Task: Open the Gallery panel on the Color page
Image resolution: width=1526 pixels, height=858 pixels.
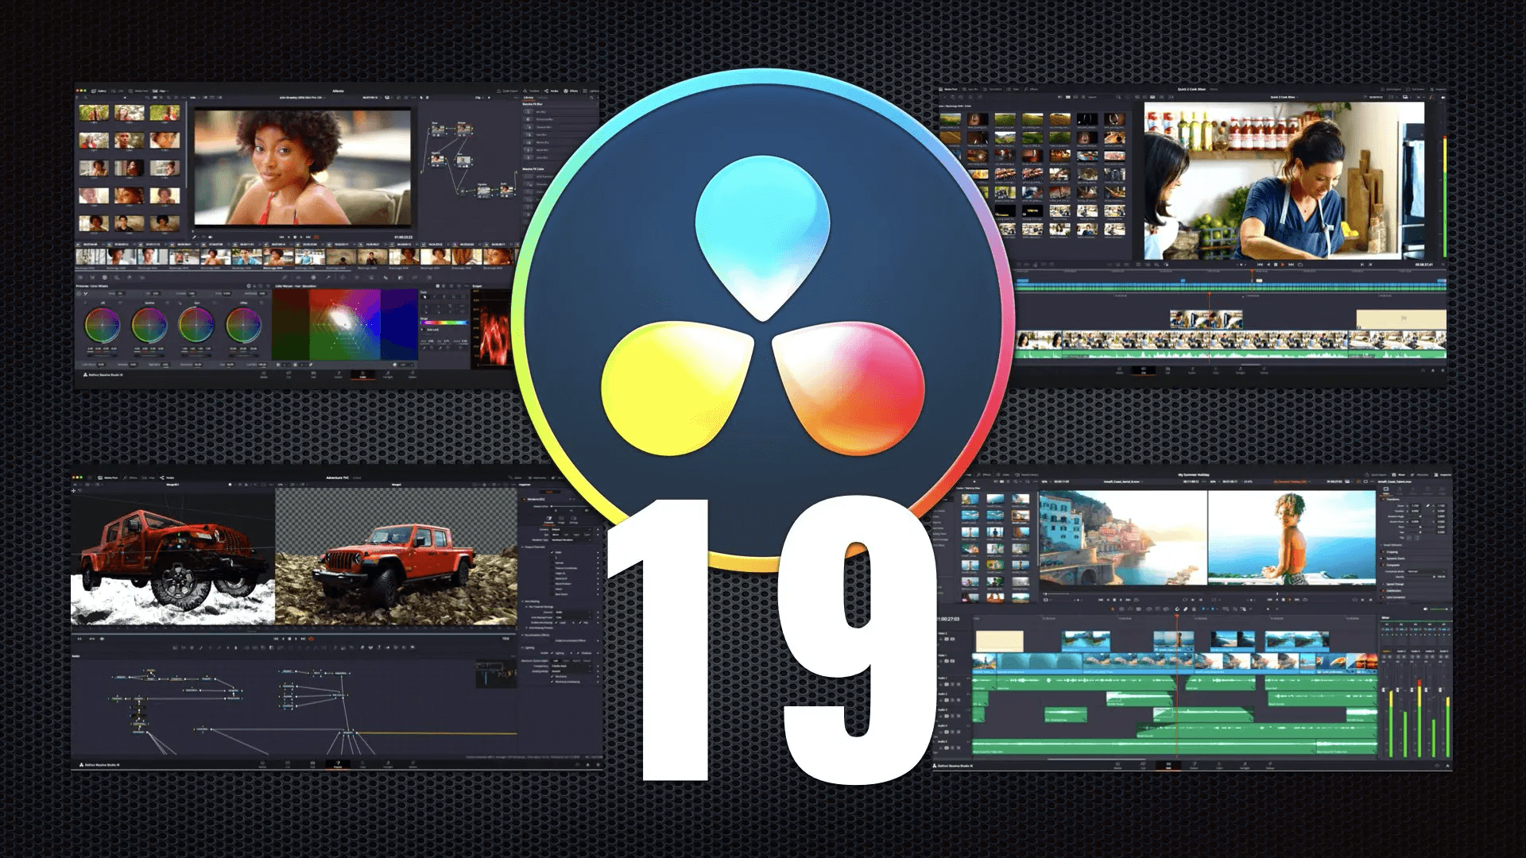Action: point(101,91)
